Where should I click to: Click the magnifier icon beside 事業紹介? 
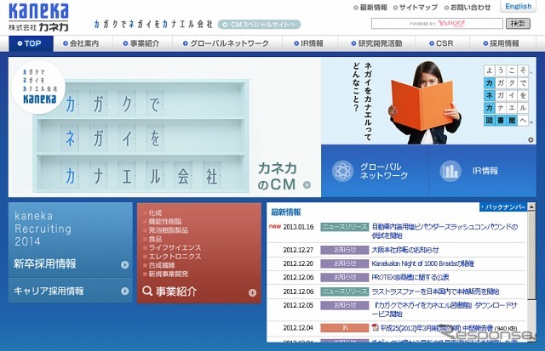tap(147, 291)
